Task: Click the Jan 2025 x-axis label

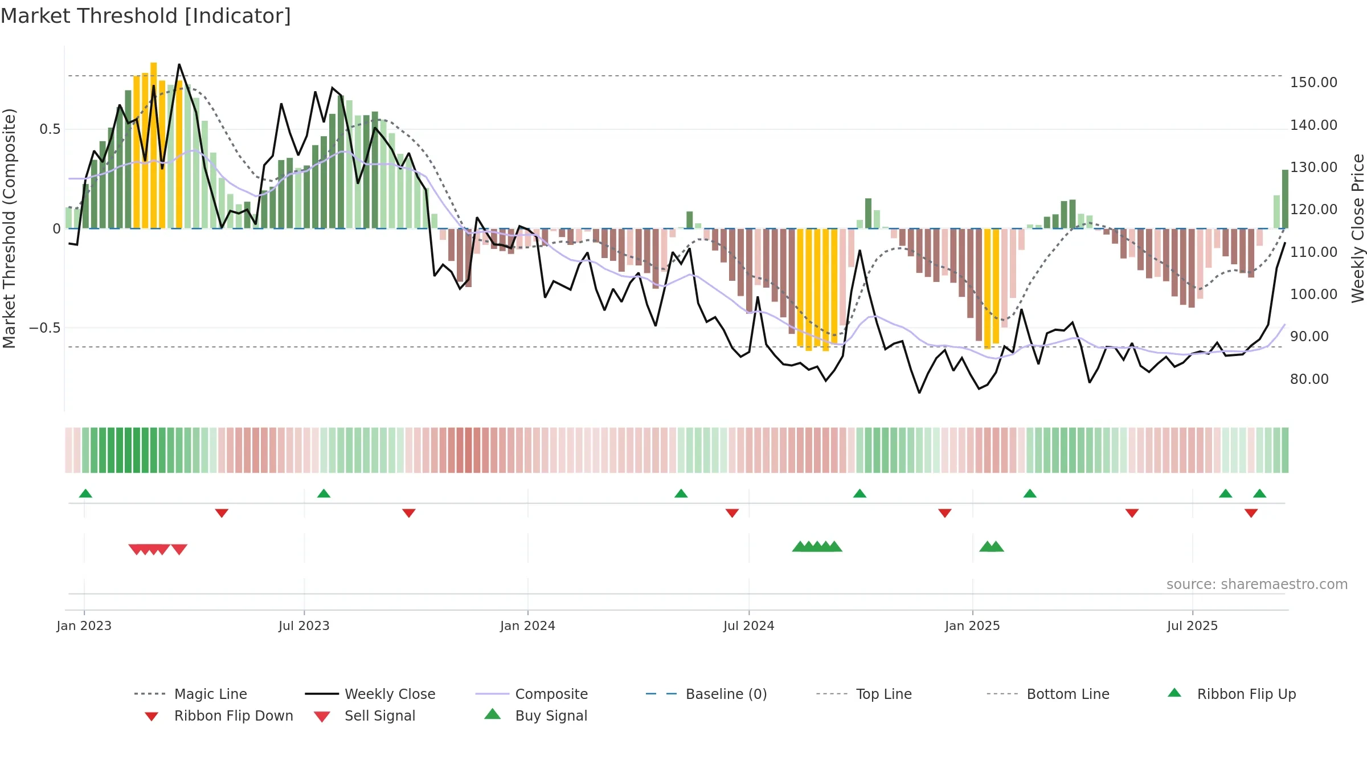Action: point(973,625)
